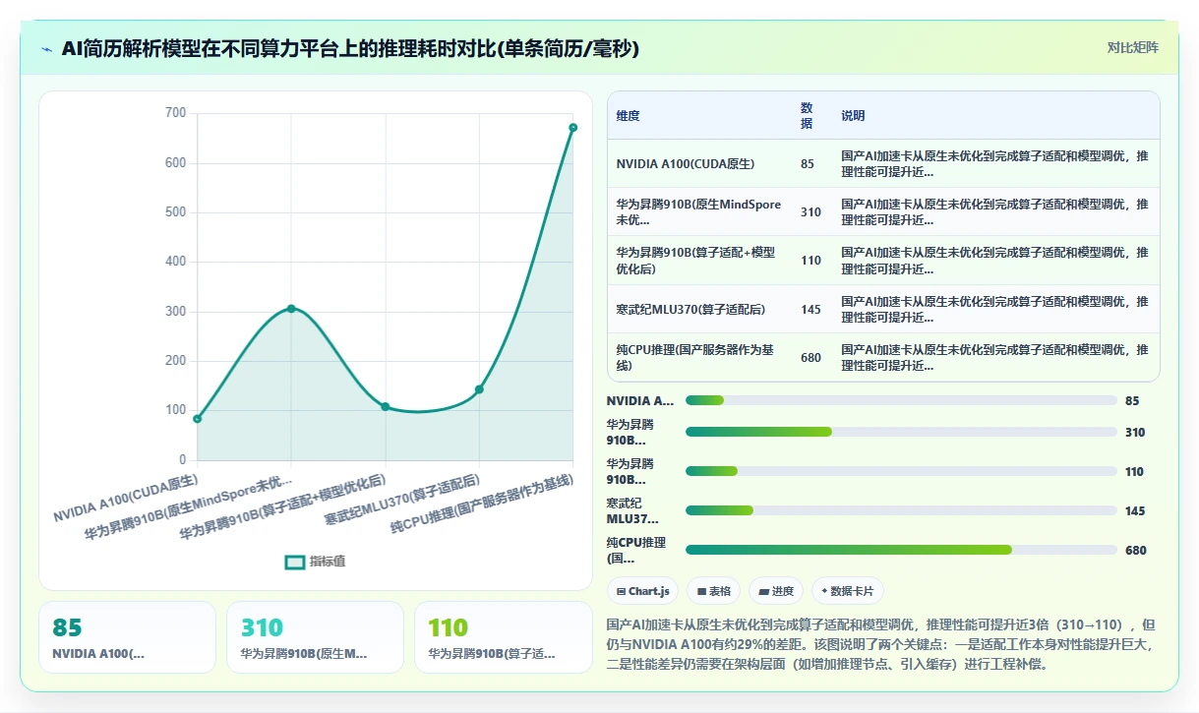Click the chart point for 910B optimized near 110
Screen dimensions: 1199x713
point(386,406)
